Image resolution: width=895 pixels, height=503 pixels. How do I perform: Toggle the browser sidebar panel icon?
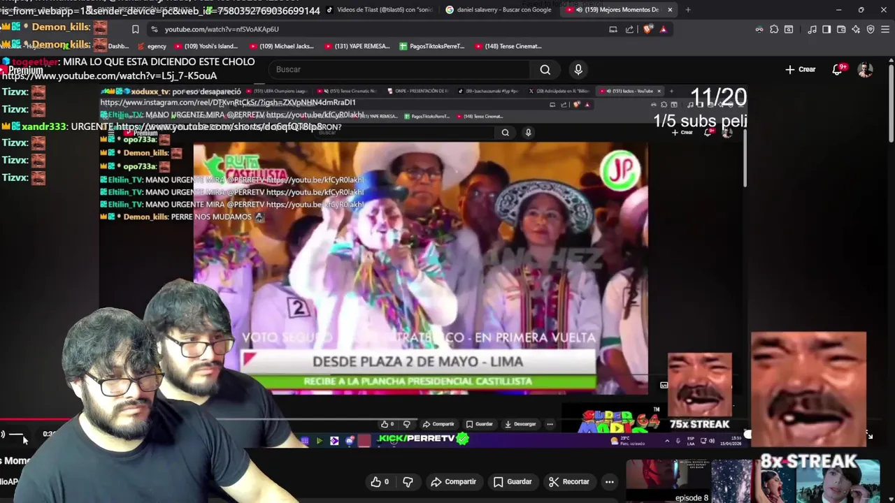coord(826,29)
